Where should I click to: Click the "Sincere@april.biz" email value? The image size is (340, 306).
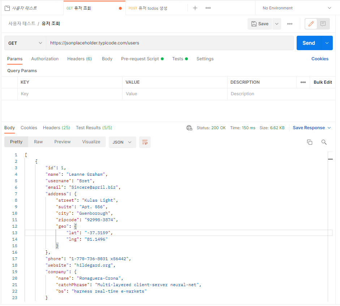coord(94,188)
